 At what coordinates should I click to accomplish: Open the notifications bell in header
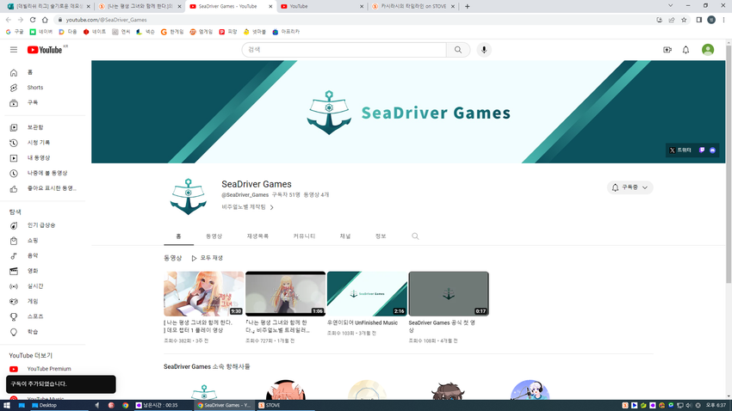click(x=685, y=50)
